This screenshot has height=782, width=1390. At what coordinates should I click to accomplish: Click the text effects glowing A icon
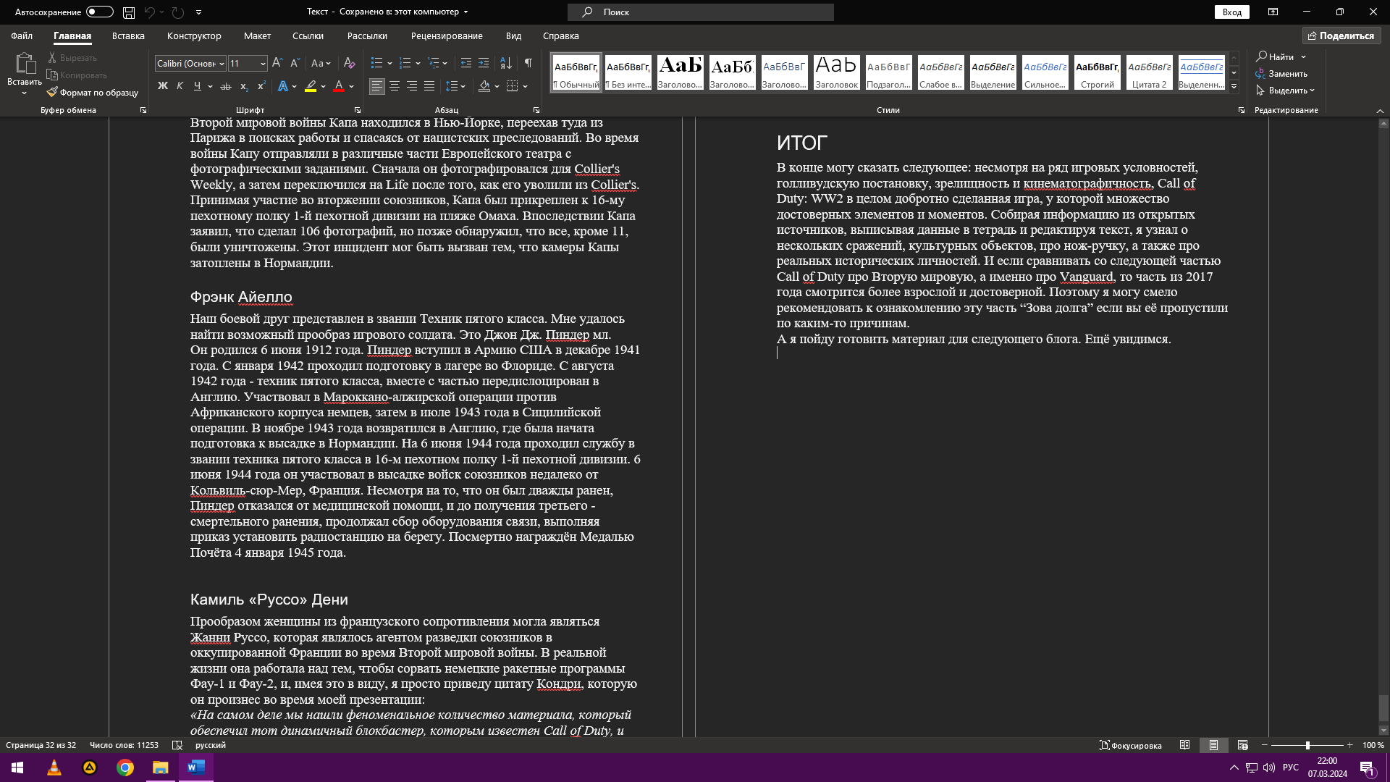(x=282, y=86)
